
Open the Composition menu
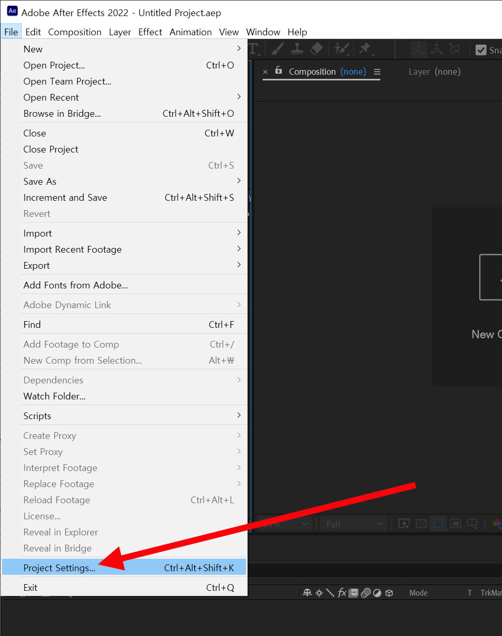75,32
